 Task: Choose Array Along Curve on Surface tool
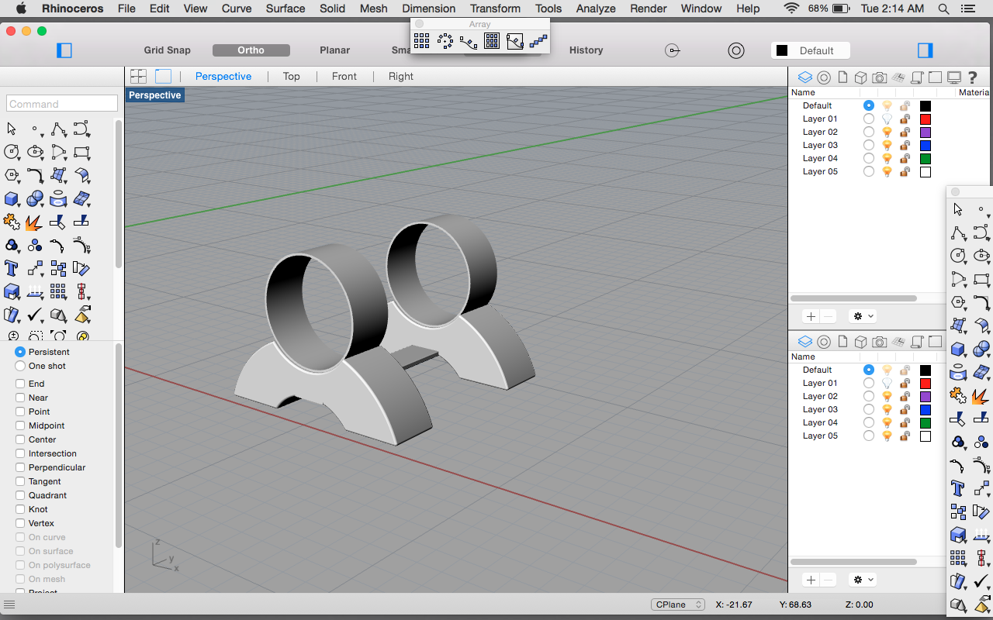515,41
